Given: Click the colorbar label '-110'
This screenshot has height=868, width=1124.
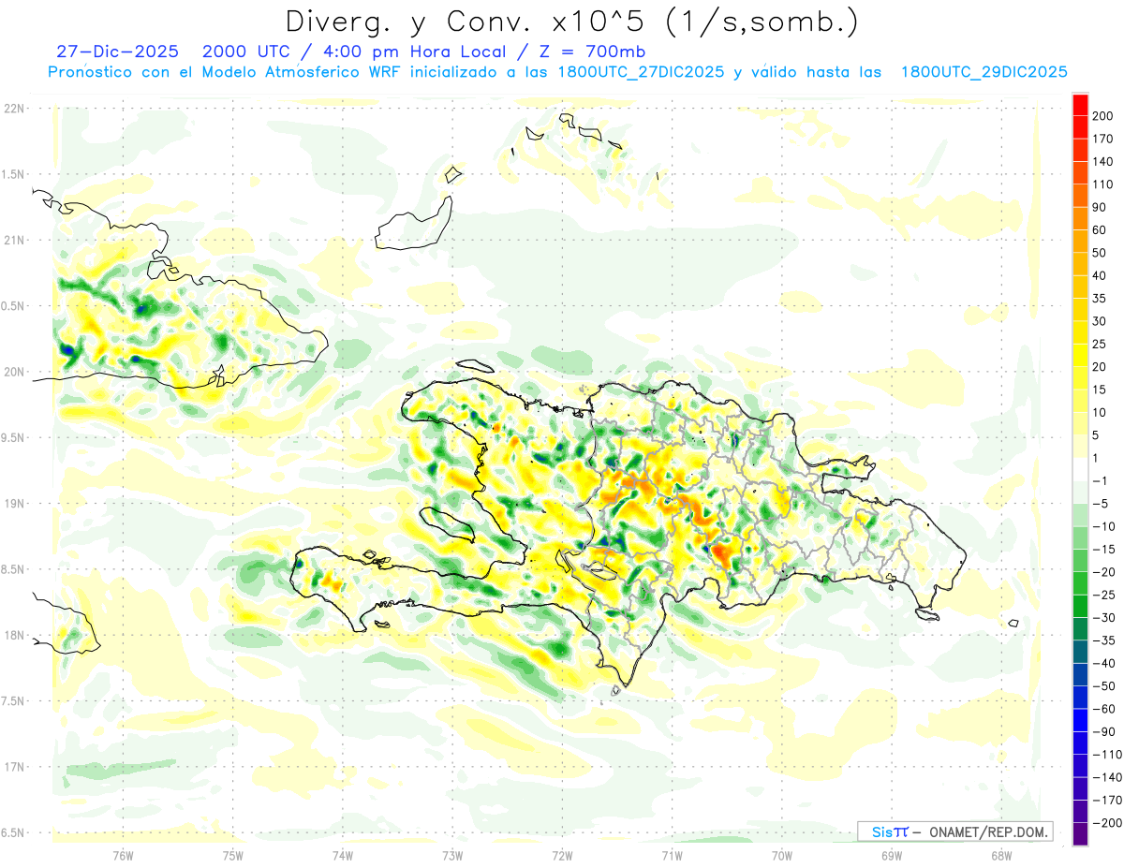Looking at the screenshot, I should 1107,754.
